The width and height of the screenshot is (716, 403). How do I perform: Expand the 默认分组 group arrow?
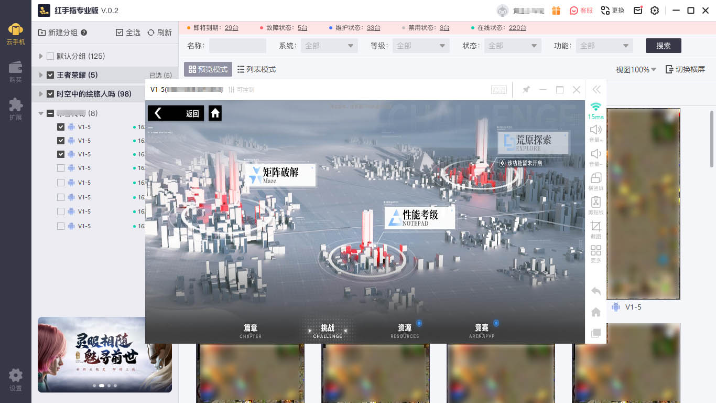[41, 56]
